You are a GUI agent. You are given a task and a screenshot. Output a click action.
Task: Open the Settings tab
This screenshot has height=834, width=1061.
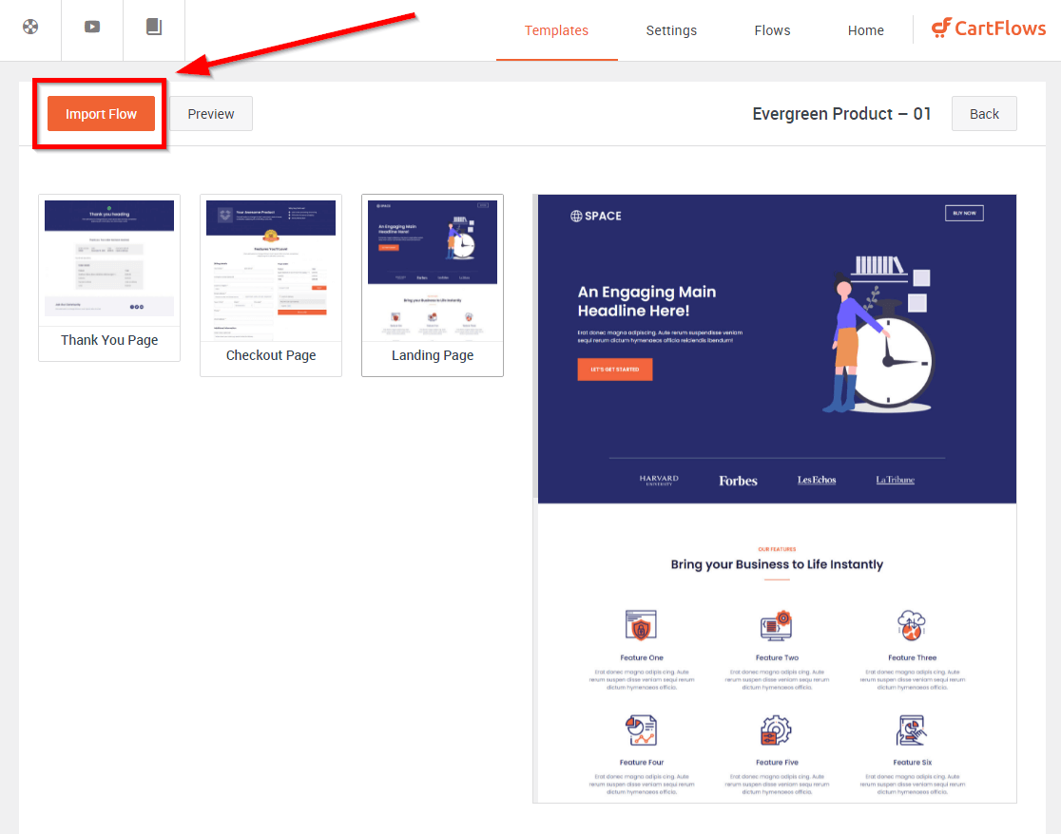671,30
